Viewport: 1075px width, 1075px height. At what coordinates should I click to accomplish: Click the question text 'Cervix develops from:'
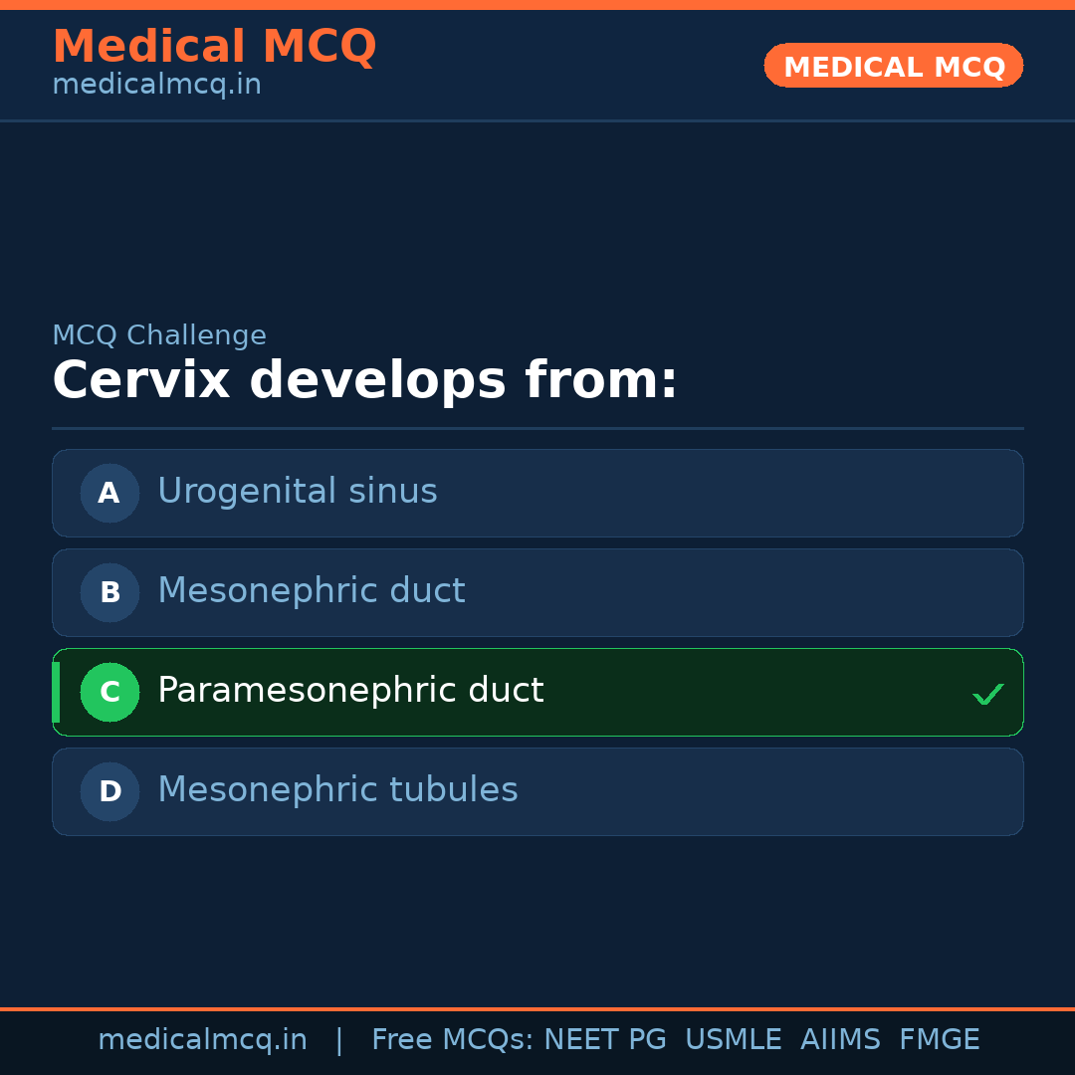click(x=364, y=381)
